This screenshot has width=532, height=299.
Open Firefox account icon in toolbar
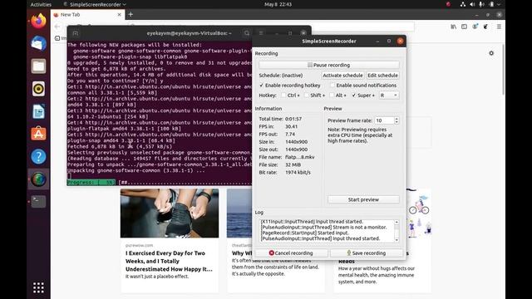pyautogui.click(x=475, y=27)
